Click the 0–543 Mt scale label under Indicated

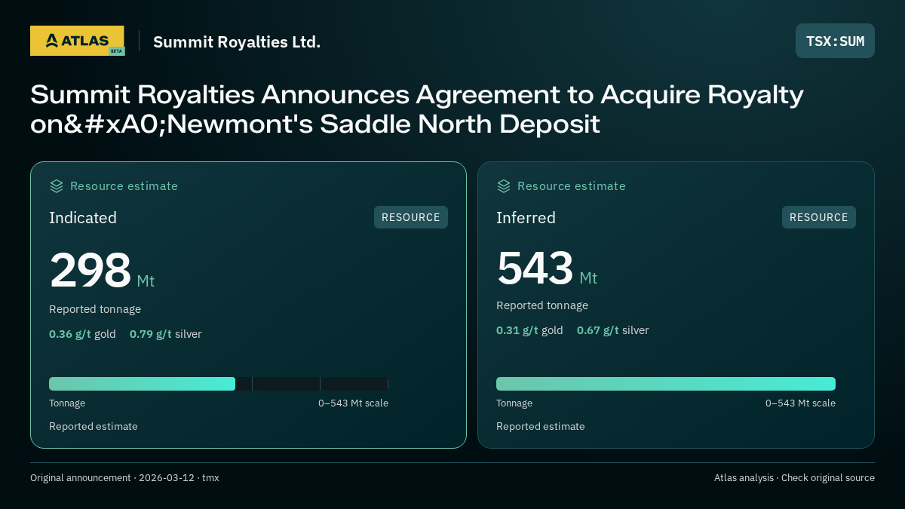[353, 403]
